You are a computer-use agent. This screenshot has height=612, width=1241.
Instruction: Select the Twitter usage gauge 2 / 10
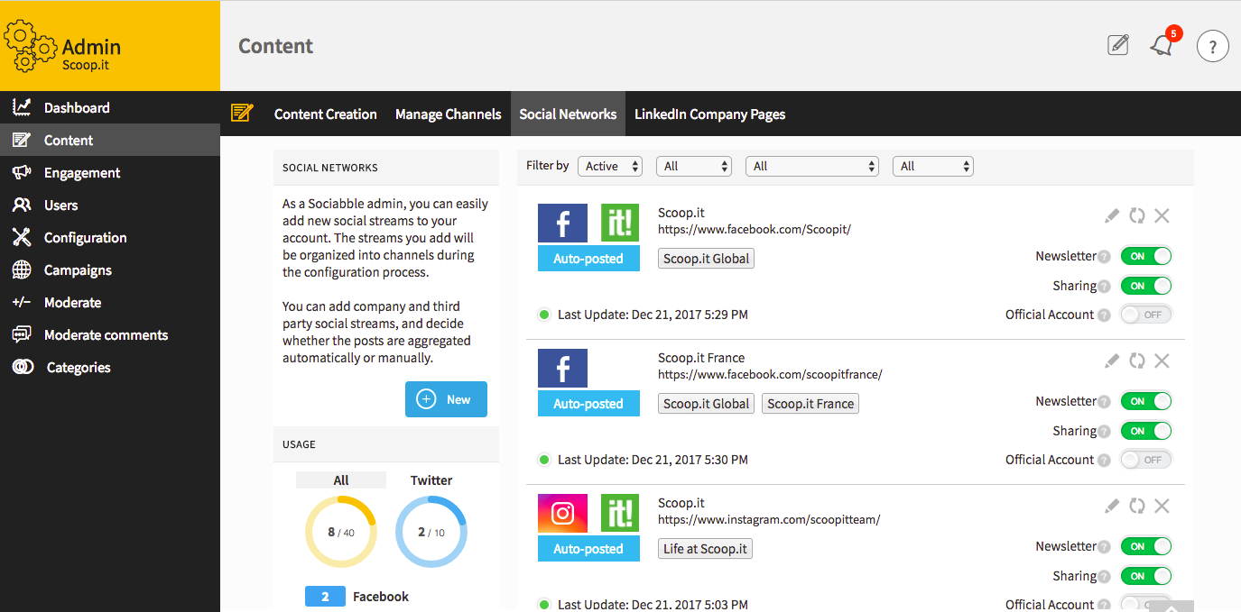[431, 532]
